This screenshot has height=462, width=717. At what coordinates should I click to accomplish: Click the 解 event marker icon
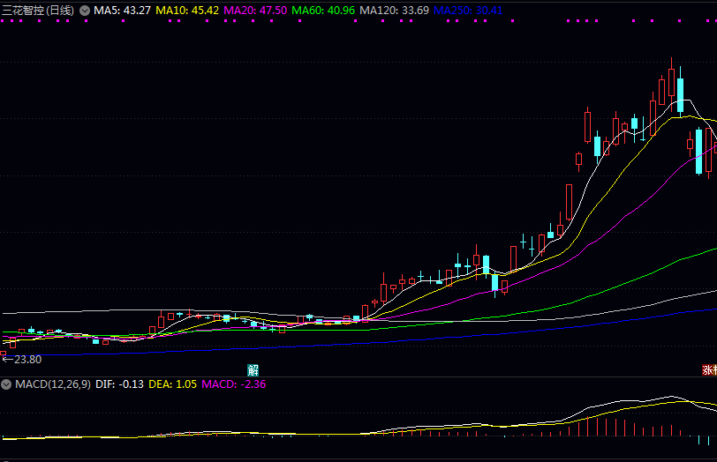(253, 369)
